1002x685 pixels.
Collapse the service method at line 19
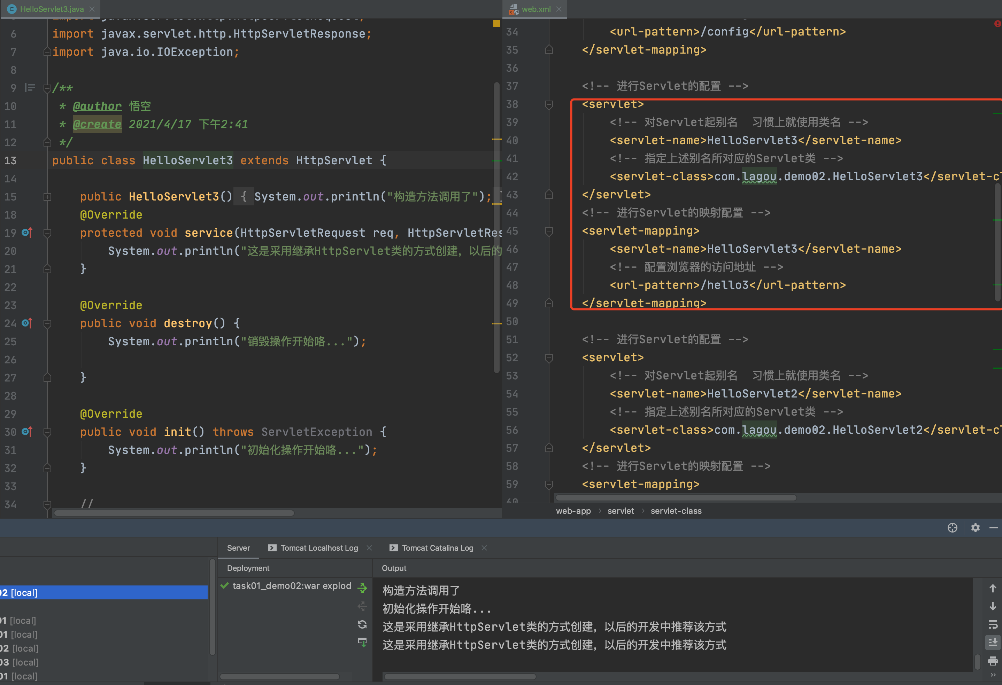tap(47, 233)
